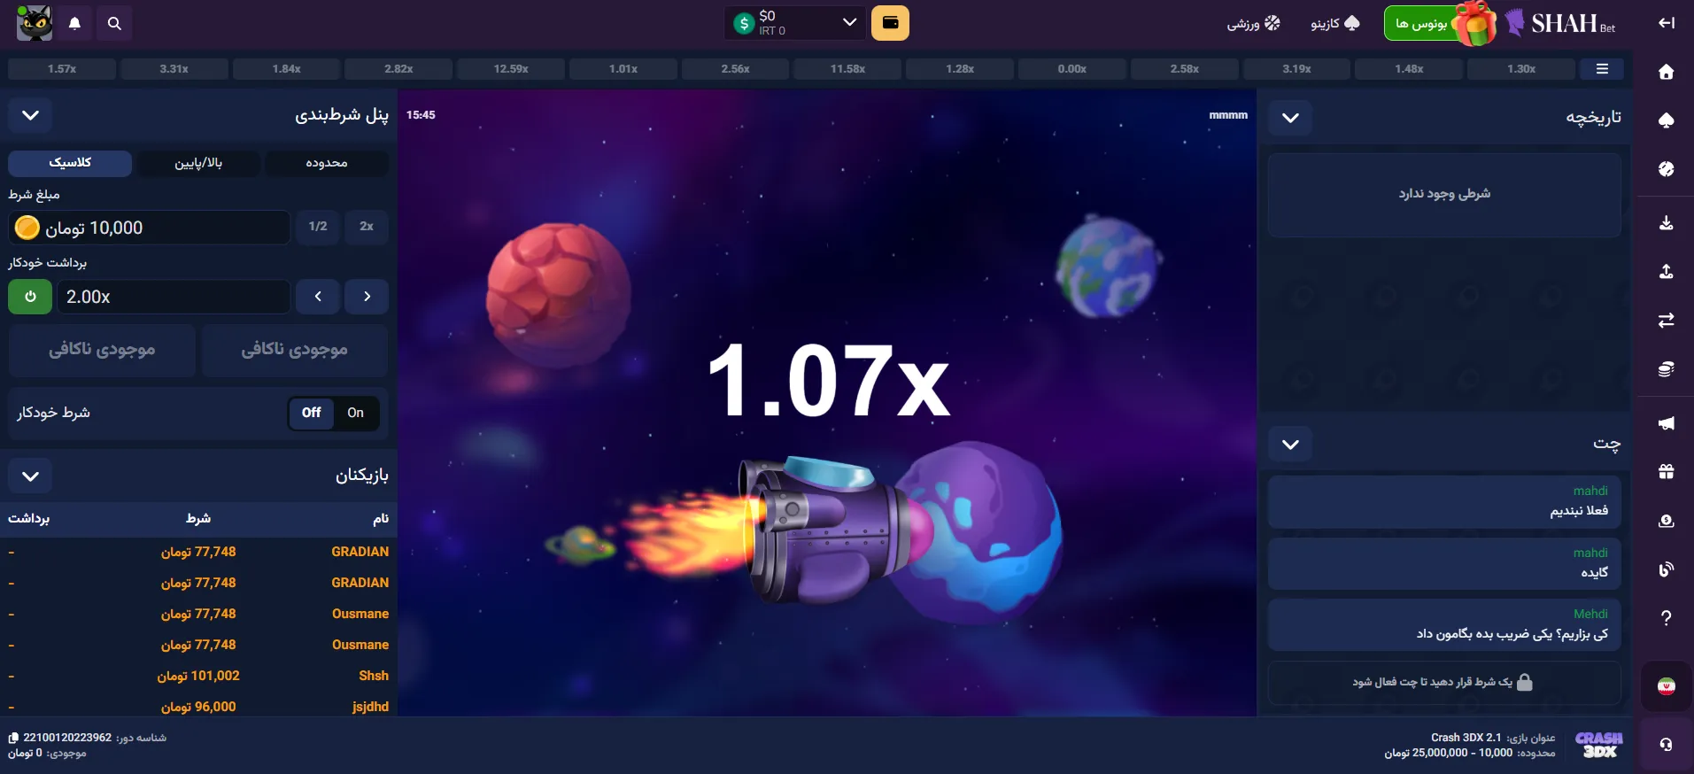Open the $0 balance currency dropdown
This screenshot has width=1694, height=774.
794,23
